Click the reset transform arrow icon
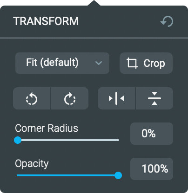This screenshot has width=188, height=193. tap(167, 21)
